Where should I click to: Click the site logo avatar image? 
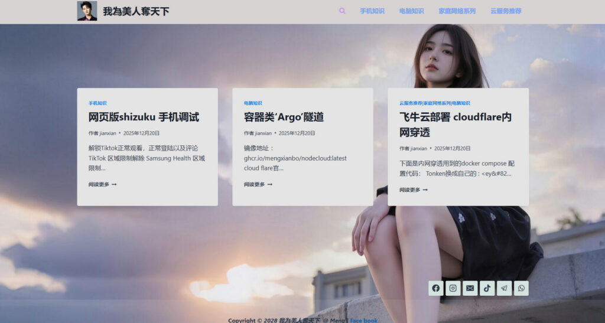(87, 11)
